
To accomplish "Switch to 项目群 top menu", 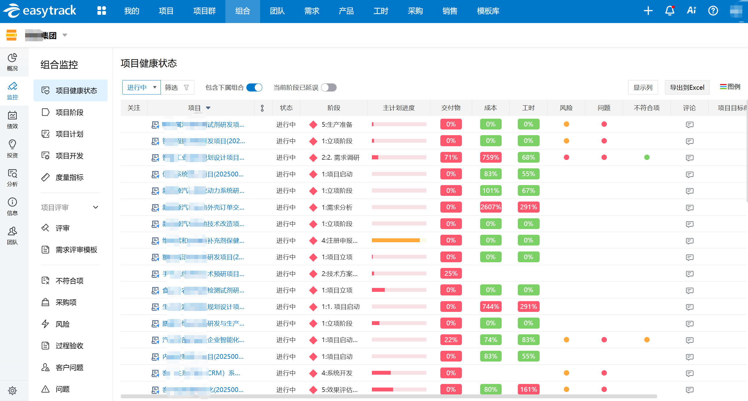I will pos(204,11).
